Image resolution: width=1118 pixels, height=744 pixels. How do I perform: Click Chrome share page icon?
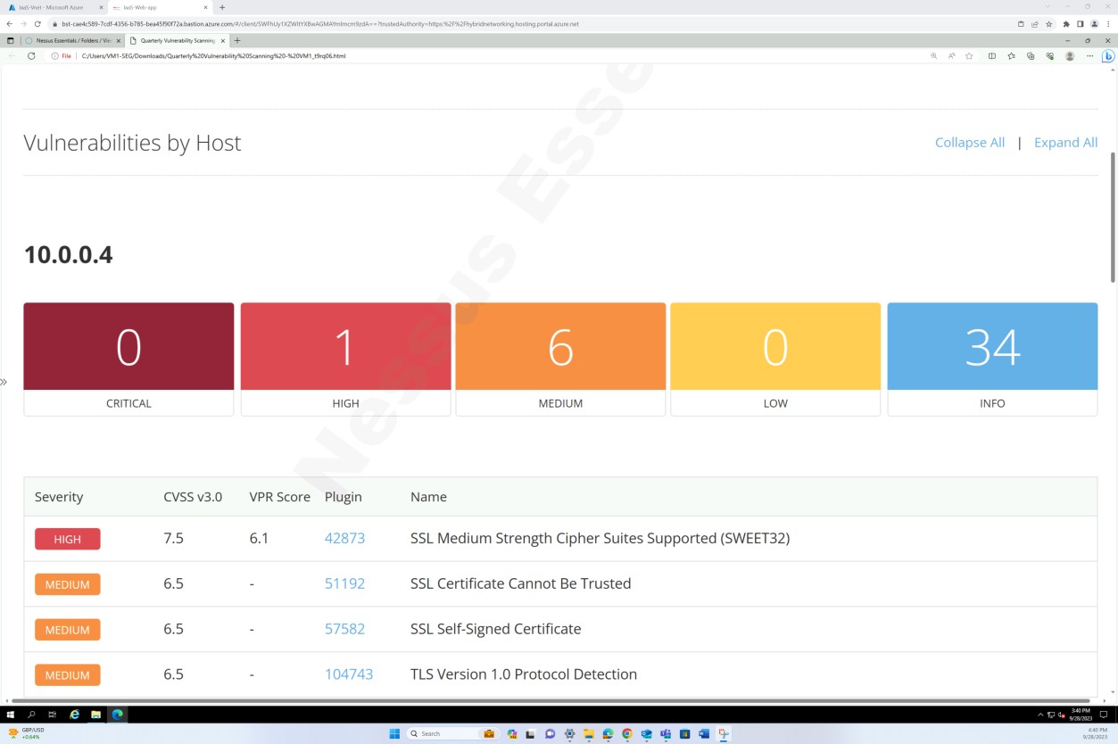pos(1035,24)
